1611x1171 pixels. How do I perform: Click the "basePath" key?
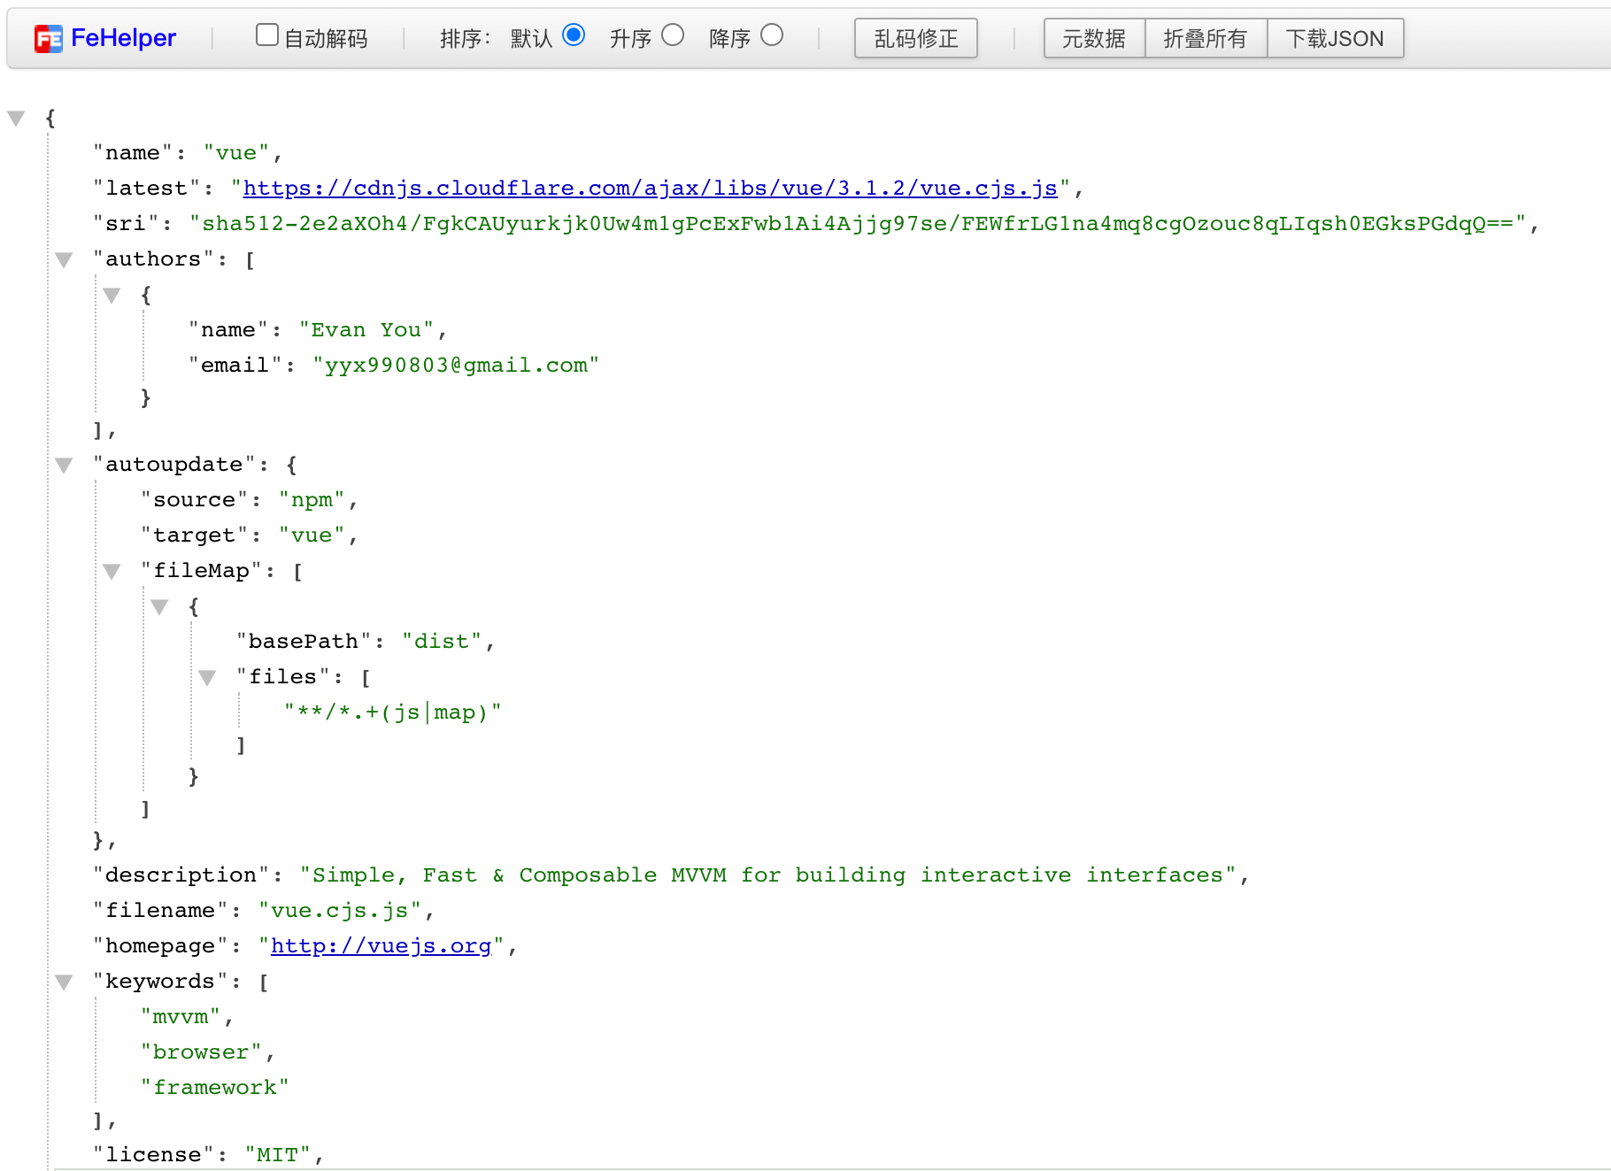pyautogui.click(x=304, y=642)
